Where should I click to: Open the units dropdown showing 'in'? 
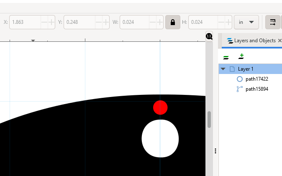[x=246, y=22]
